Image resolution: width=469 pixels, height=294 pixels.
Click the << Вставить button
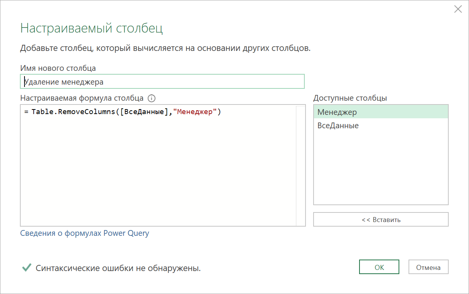(x=381, y=219)
